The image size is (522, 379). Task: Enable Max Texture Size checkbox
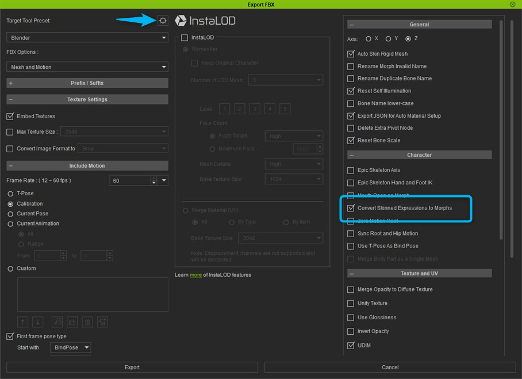coord(10,132)
